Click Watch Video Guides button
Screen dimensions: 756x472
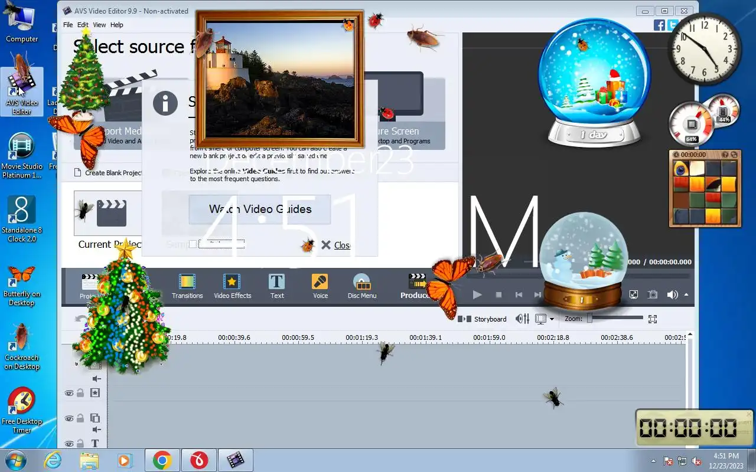coord(260,209)
